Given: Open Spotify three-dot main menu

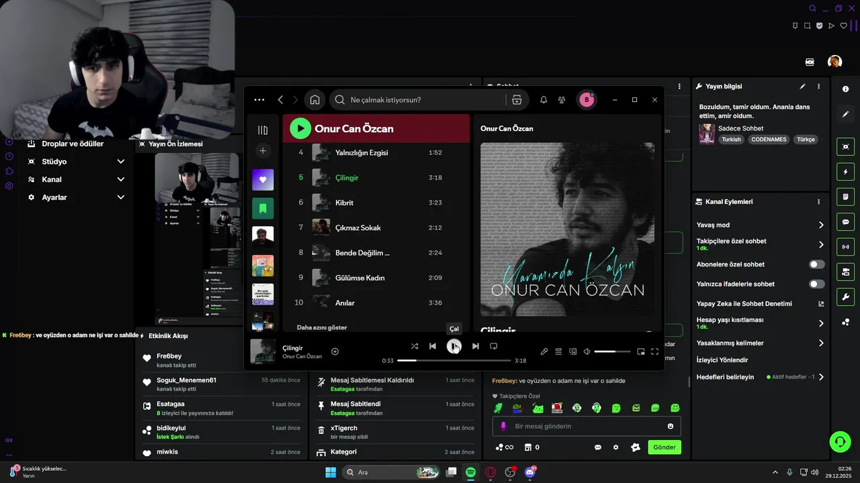Looking at the screenshot, I should pyautogui.click(x=259, y=100).
